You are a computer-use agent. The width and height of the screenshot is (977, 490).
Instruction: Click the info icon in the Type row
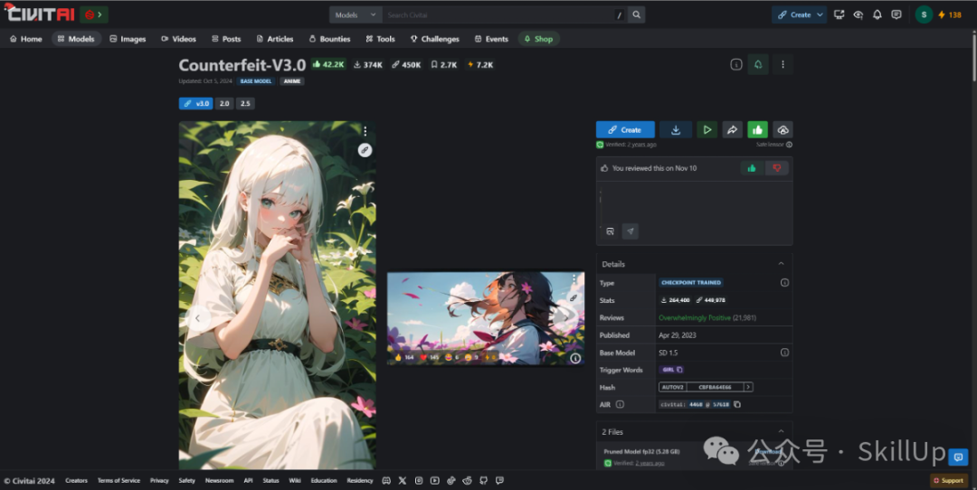coord(784,283)
